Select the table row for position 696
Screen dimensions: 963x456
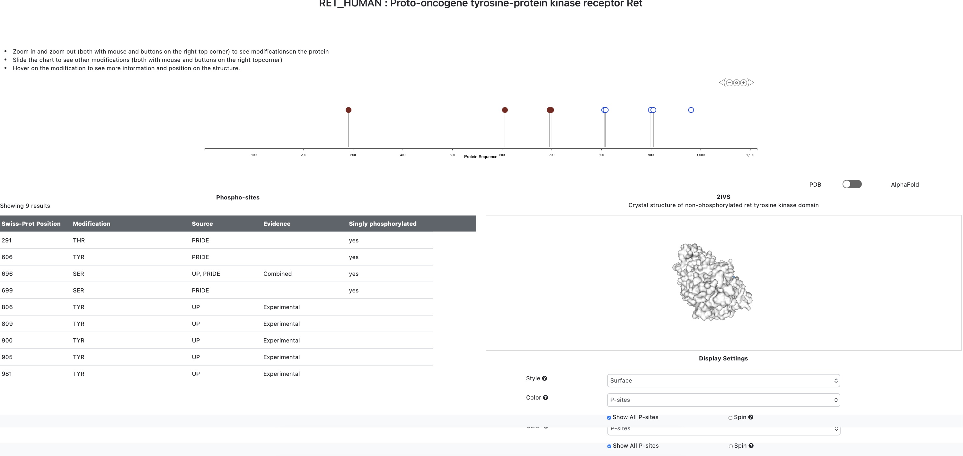pos(217,274)
